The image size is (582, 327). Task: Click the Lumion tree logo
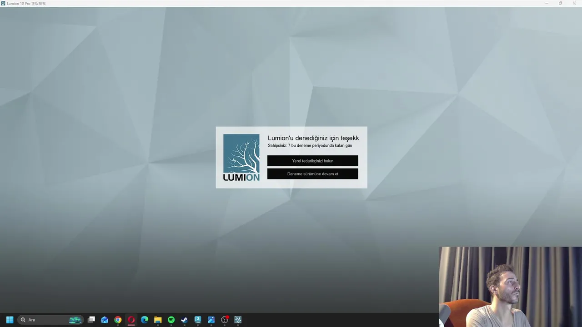tap(241, 158)
